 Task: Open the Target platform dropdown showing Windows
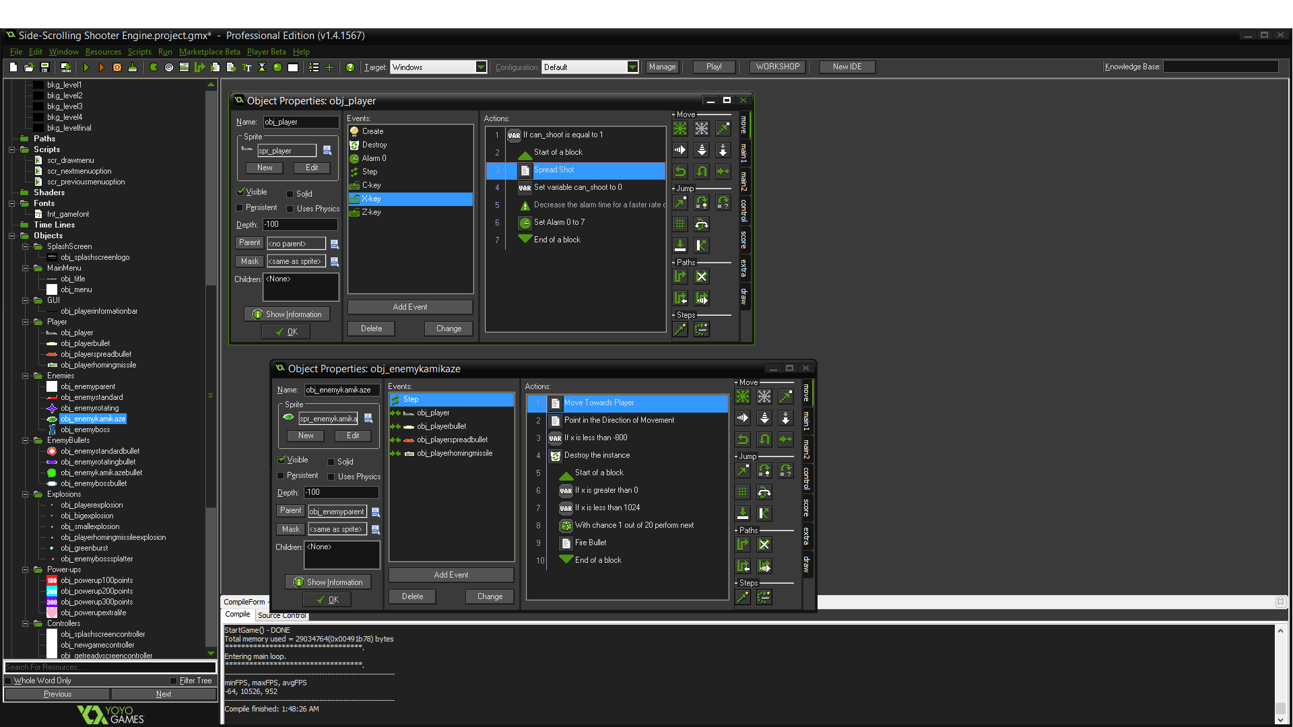480,67
